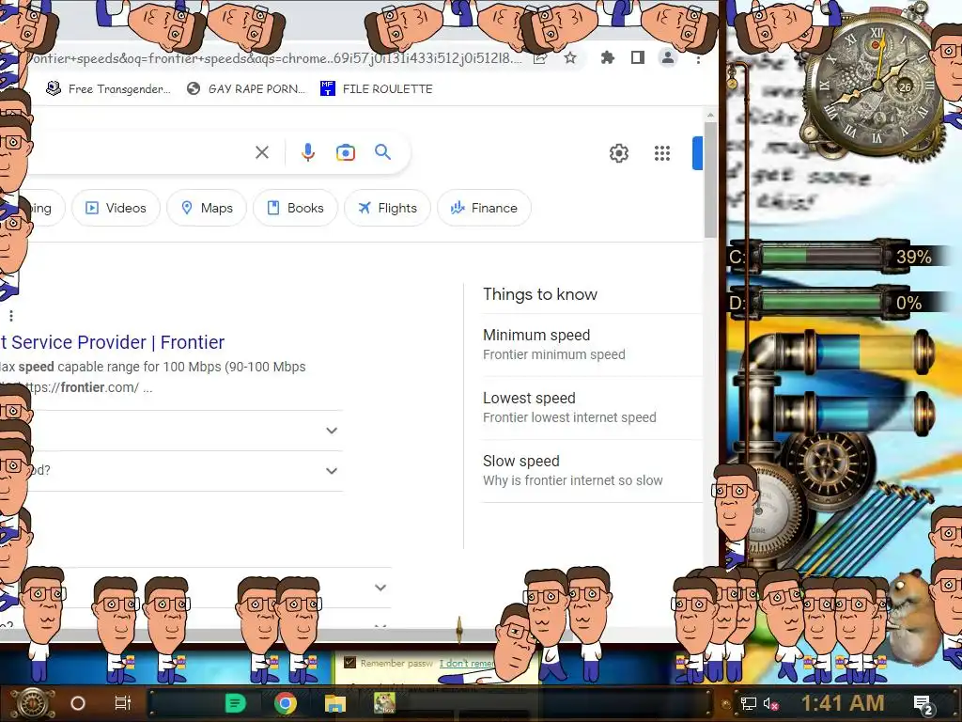962x722 pixels.
Task: Open Google Lens camera search icon
Action: click(x=346, y=152)
